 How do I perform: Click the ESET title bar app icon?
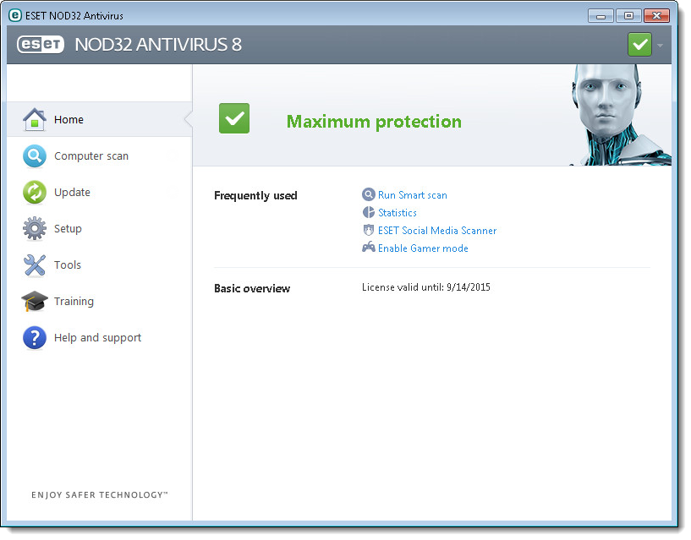[15, 15]
